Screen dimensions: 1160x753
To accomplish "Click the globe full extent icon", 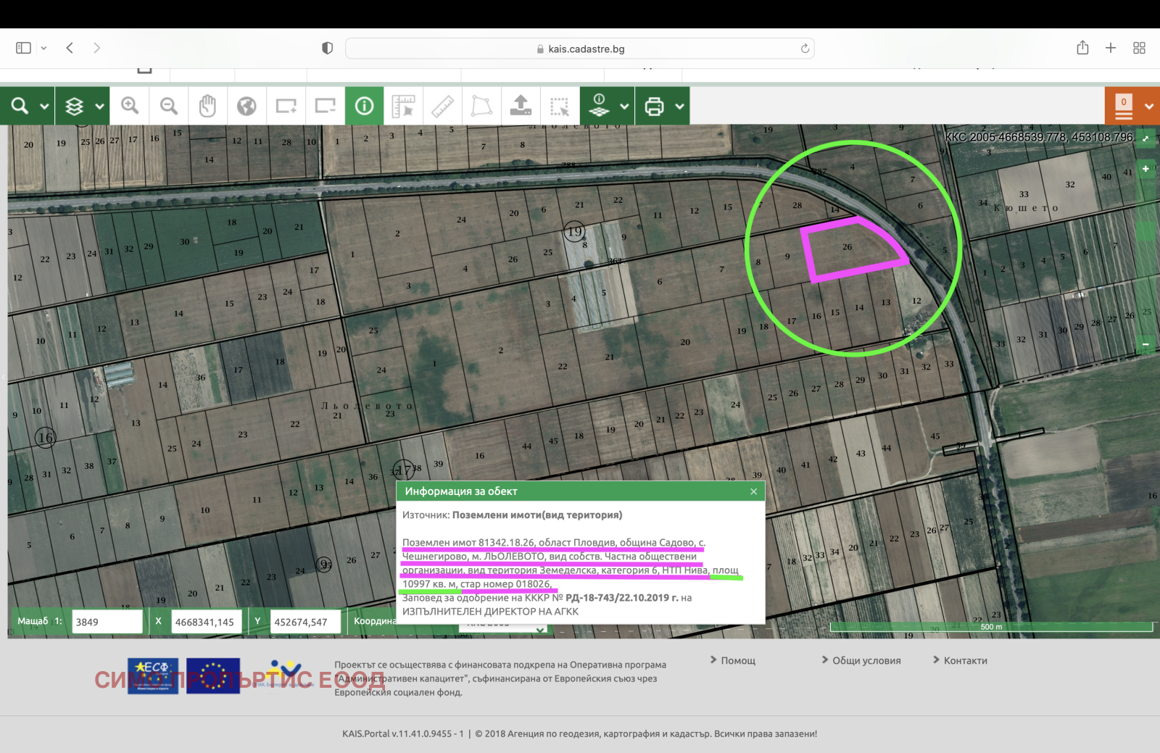I will (x=246, y=106).
